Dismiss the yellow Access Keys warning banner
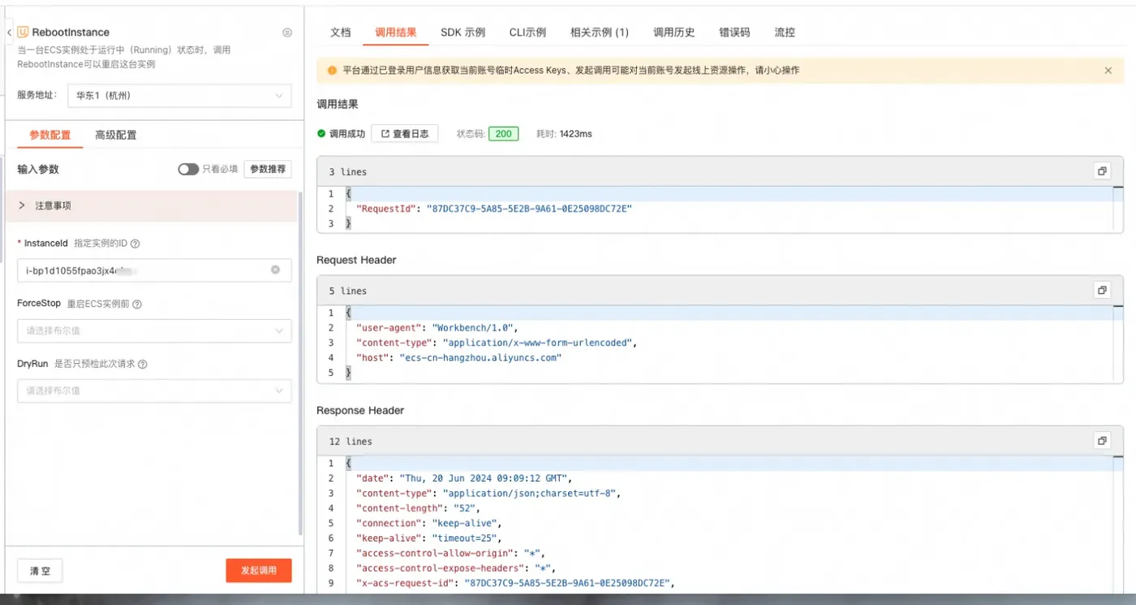 tap(1108, 71)
